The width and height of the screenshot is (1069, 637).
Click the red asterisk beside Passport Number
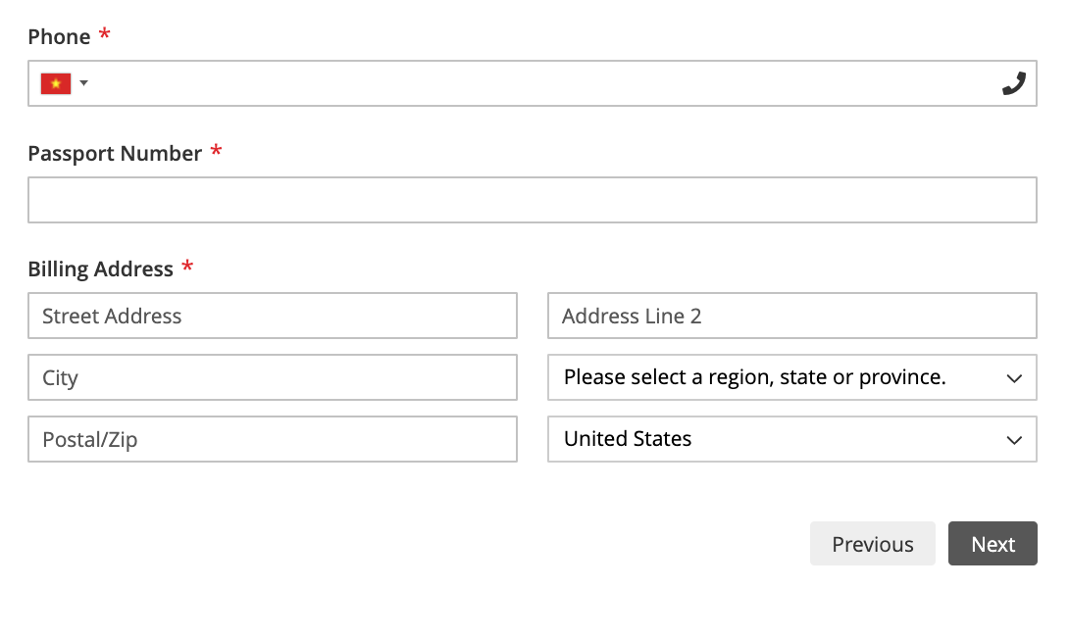216,150
